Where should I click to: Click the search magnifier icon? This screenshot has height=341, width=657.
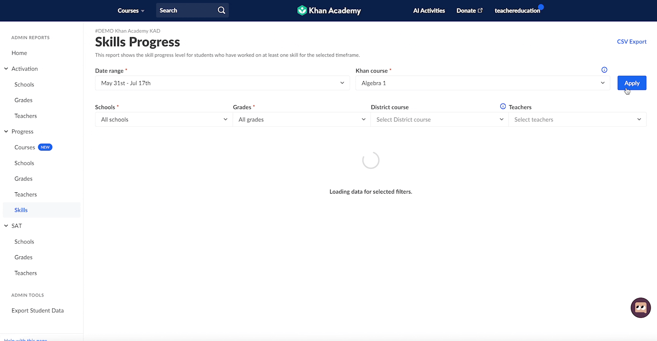pyautogui.click(x=221, y=11)
